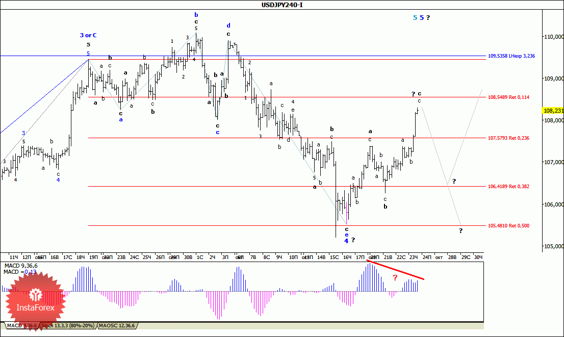Viewport: 564px width, 337px height.
Task: Open the Stoch 13,3,3 (80%-20%) tab
Action: tap(68, 325)
